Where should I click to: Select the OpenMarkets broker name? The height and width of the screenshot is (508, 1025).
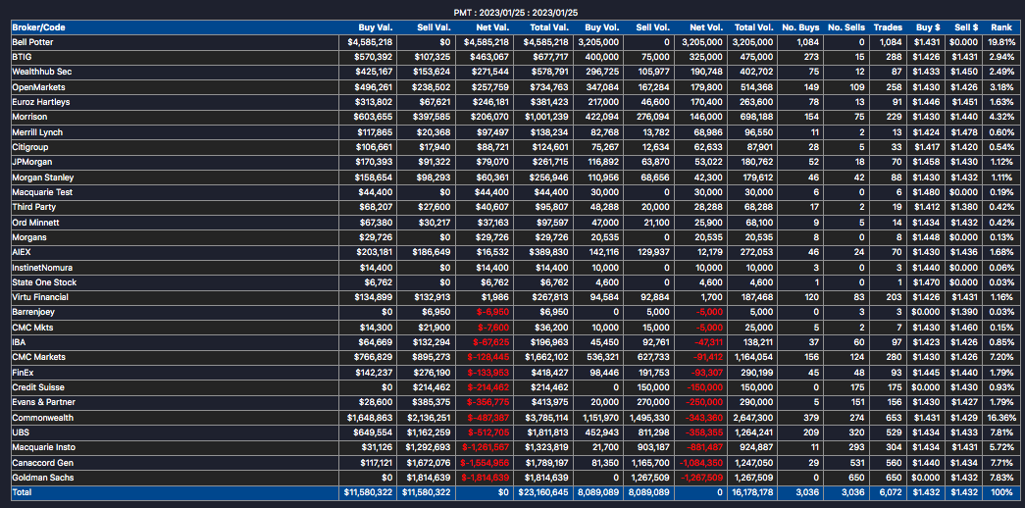(x=38, y=87)
